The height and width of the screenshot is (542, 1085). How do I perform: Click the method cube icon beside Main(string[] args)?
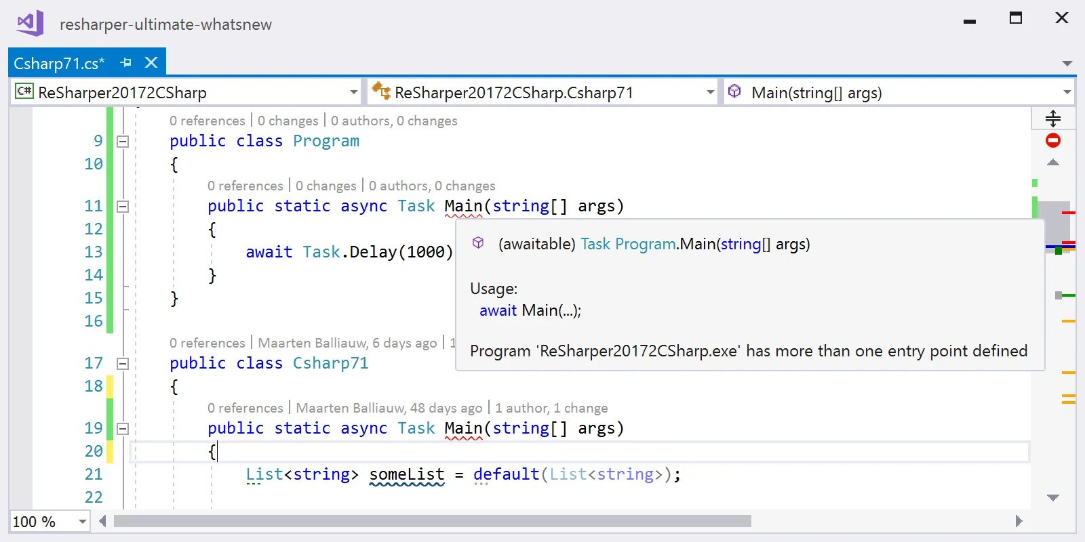pyautogui.click(x=734, y=91)
